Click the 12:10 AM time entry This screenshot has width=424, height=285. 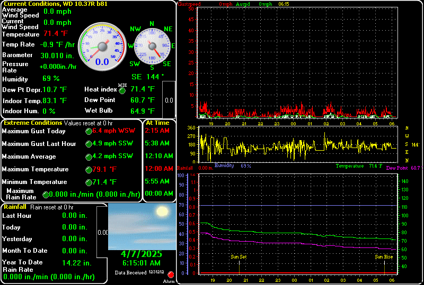click(x=158, y=156)
